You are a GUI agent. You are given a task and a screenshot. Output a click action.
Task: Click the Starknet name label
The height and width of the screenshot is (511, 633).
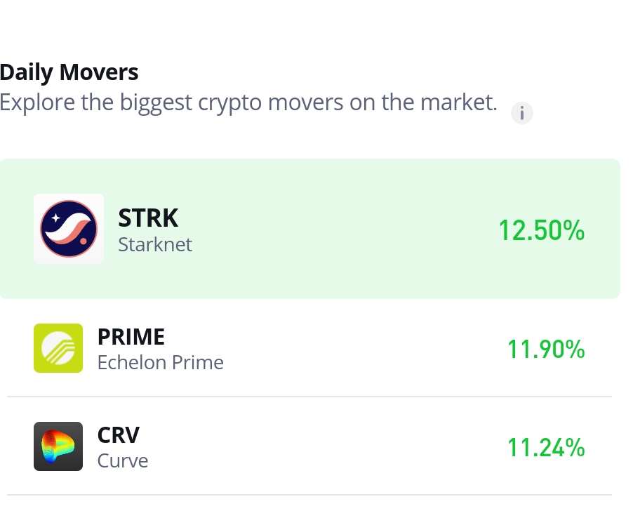(x=155, y=244)
